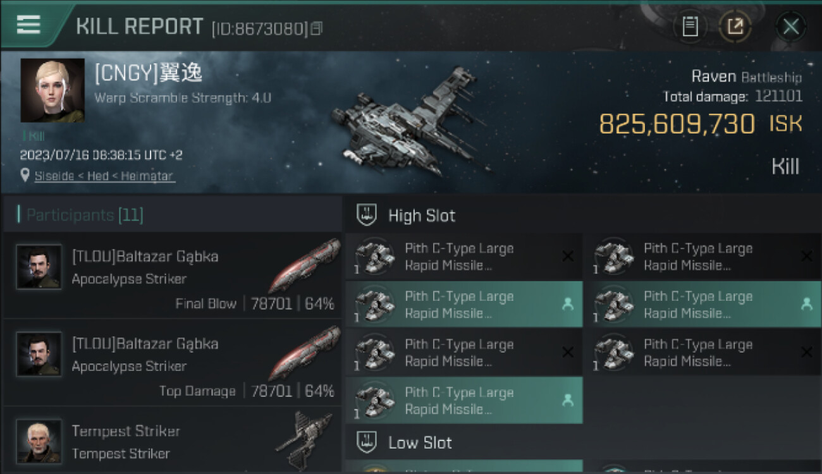Copy the kill report ID icon
Screen dimensions: 822x474
317,28
